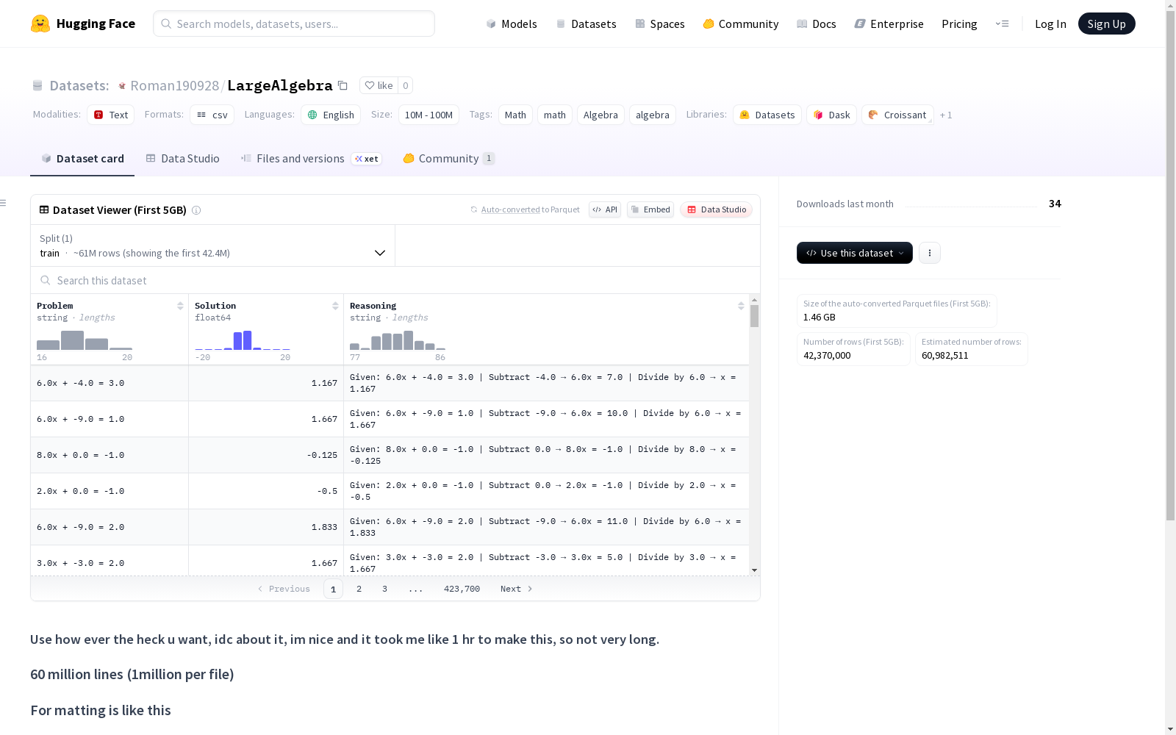Open Enterprise in the top navigation
Screen dimensions: 1176x735
coord(889,24)
